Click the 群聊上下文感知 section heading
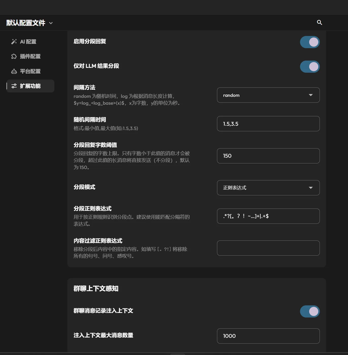Image resolution: width=348 pixels, height=355 pixels. coord(96,289)
